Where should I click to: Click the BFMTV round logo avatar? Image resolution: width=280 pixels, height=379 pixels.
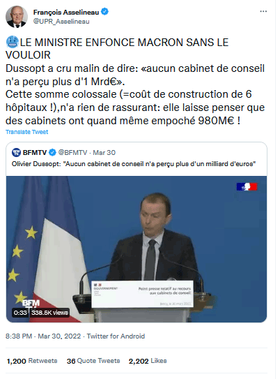pyautogui.click(x=16, y=152)
